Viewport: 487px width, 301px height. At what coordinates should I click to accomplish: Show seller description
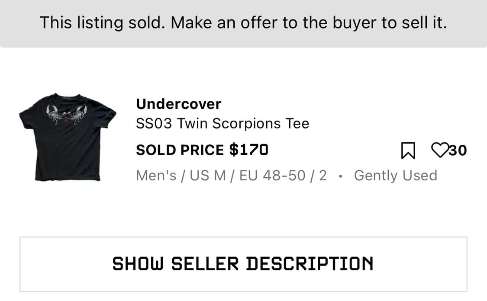tap(243, 264)
